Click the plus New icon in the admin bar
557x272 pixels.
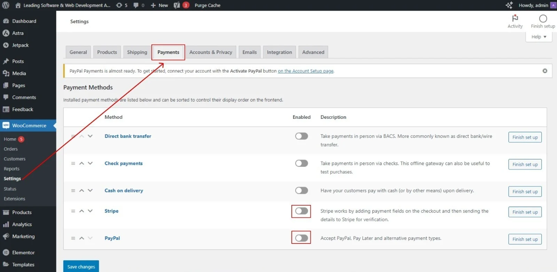[153, 5]
